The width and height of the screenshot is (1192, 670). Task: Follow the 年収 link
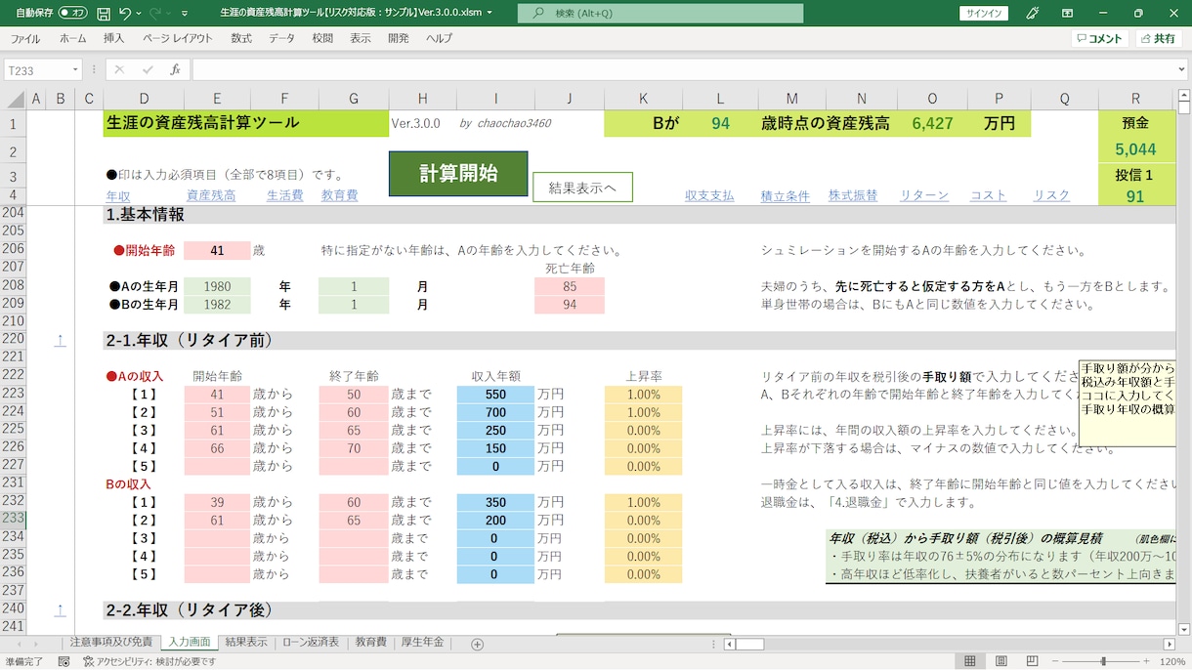pos(117,195)
